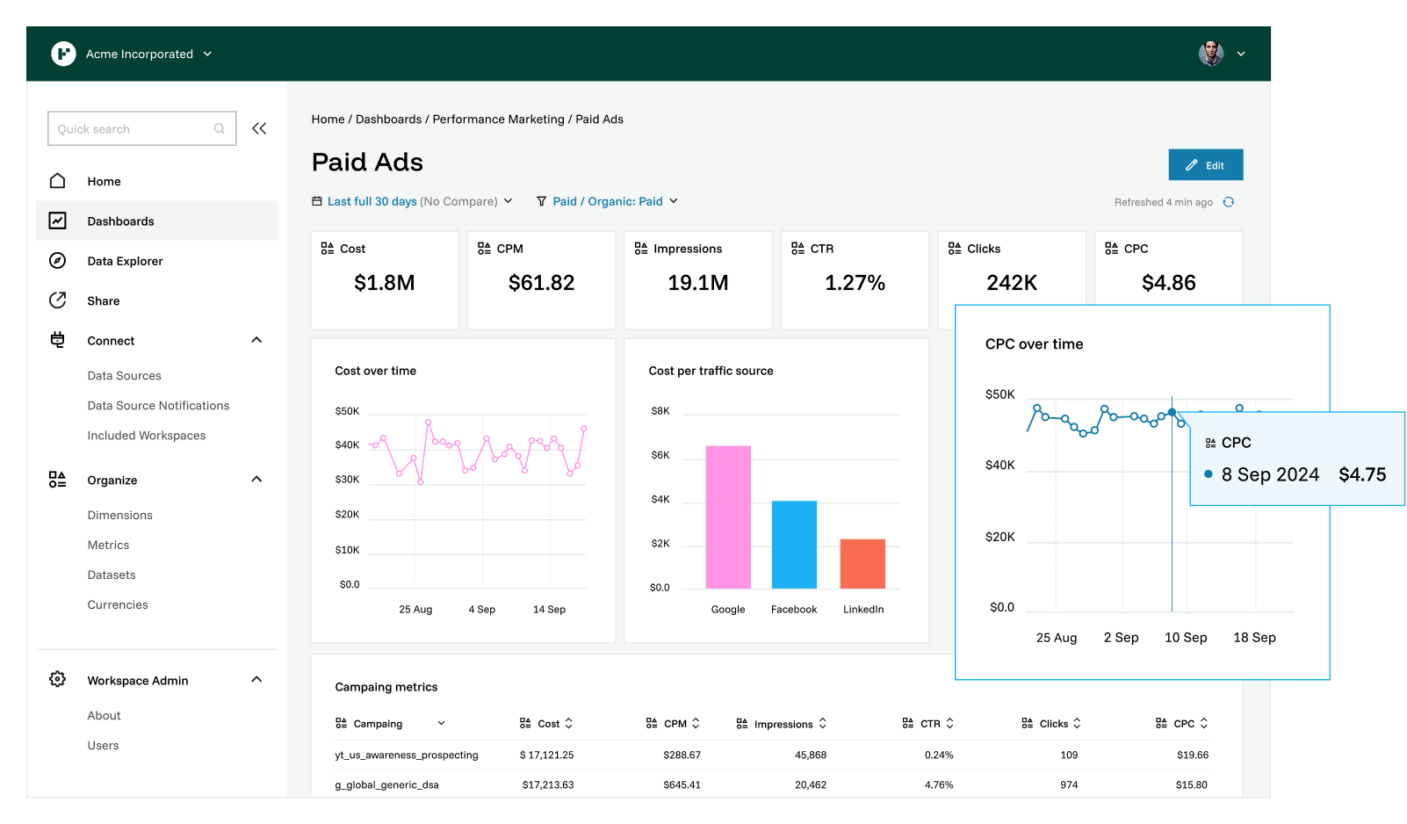The height and width of the screenshot is (824, 1407).
Task: Click the Share icon in the sidebar
Action: [57, 300]
